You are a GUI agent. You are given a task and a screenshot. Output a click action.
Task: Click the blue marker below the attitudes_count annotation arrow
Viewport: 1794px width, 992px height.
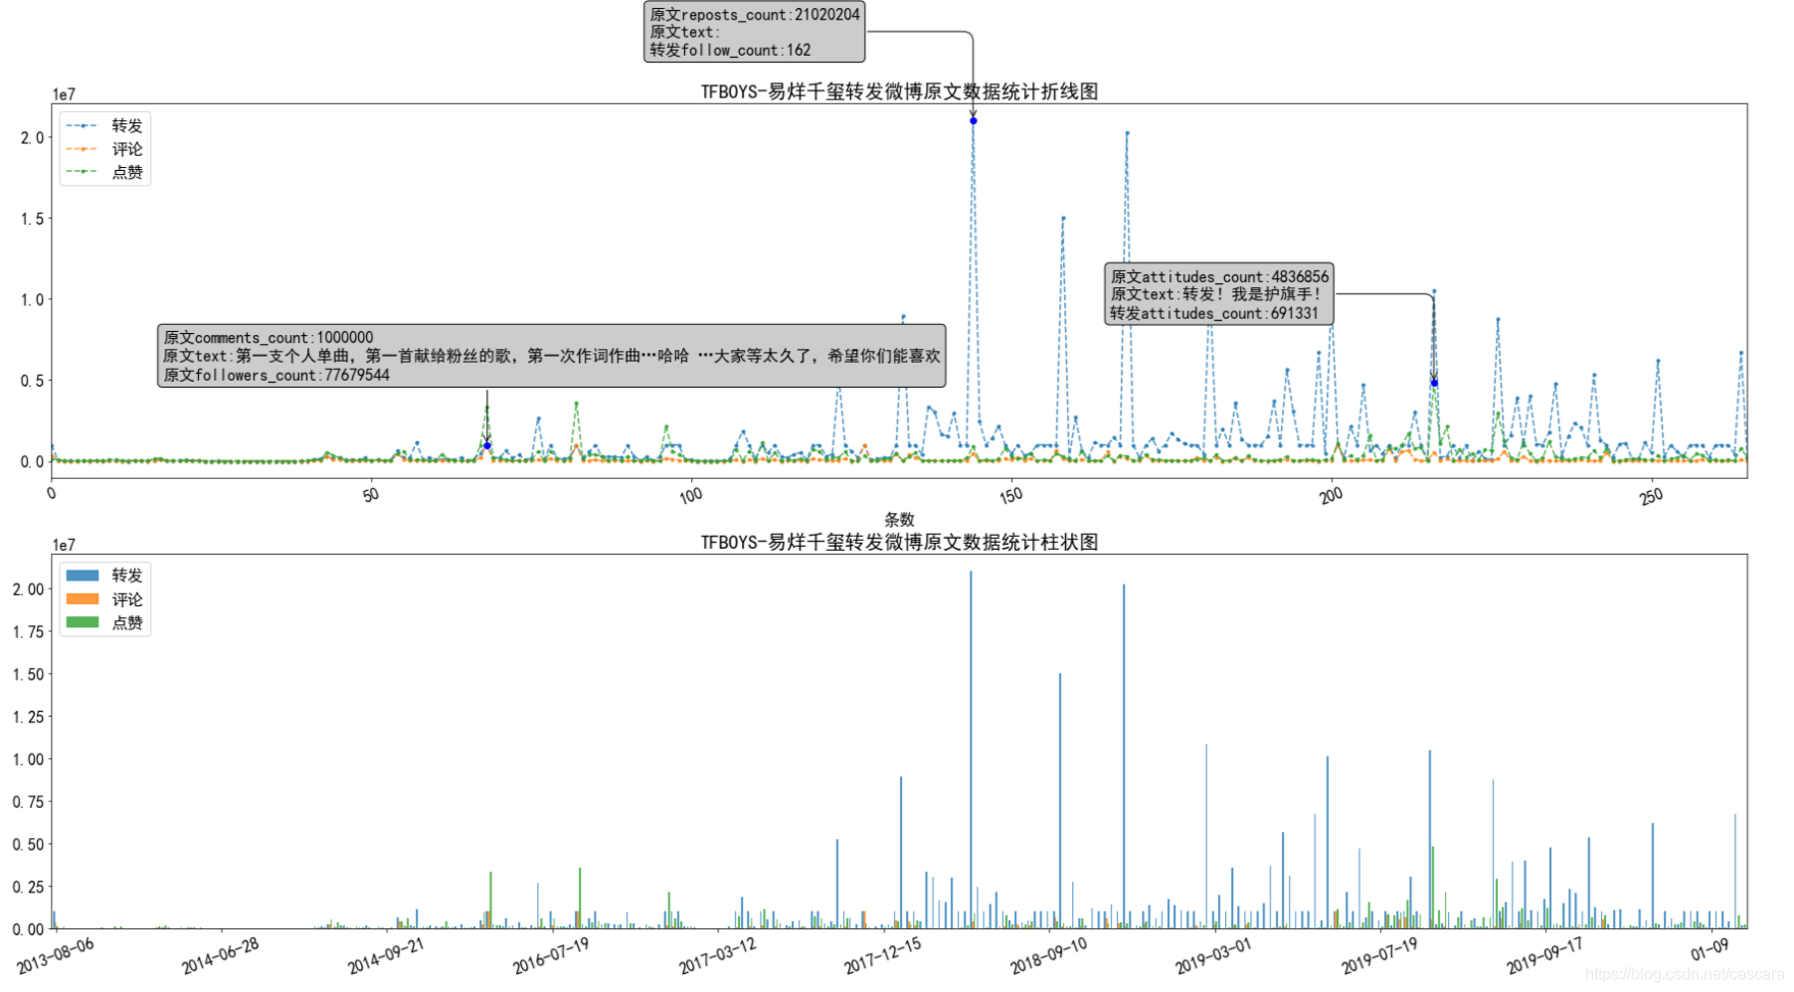coord(1434,383)
